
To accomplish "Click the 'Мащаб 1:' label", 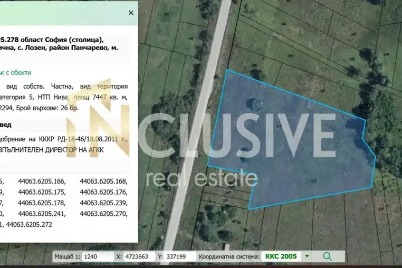I will click(68, 256).
